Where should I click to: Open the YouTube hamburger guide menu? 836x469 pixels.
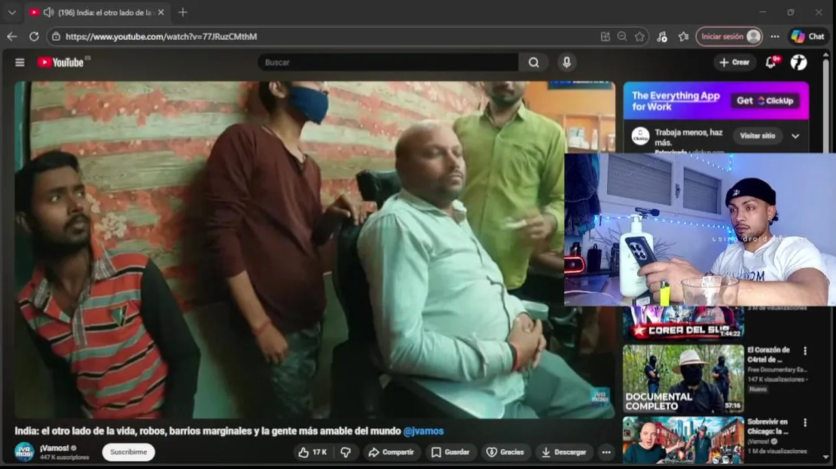click(x=20, y=63)
